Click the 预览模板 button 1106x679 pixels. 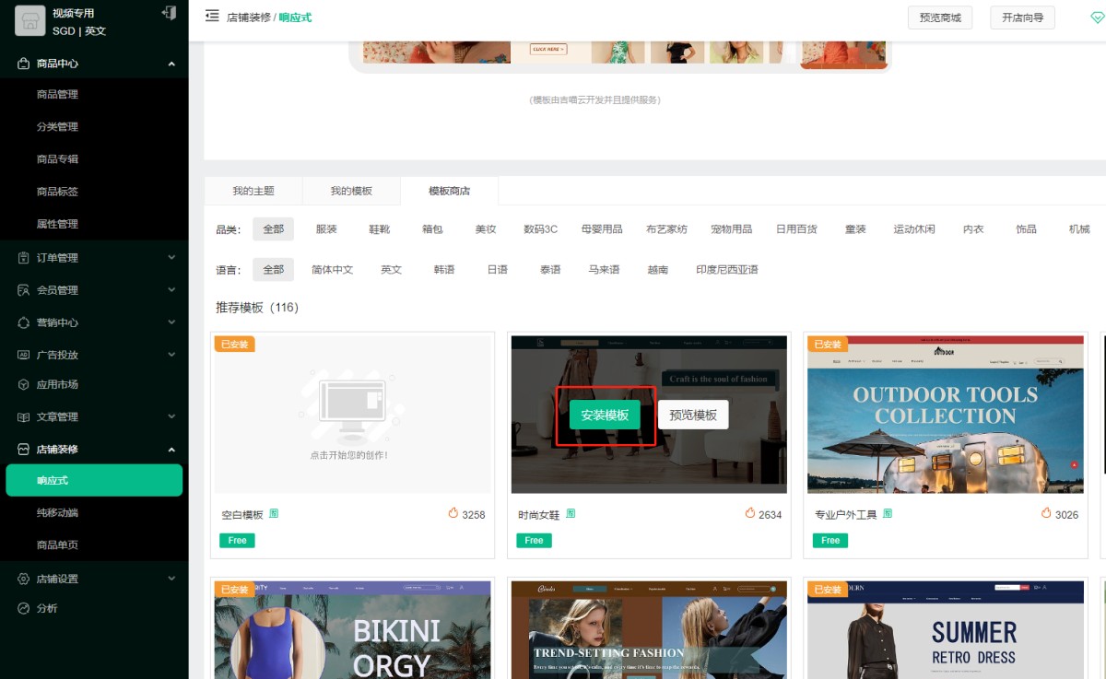tap(693, 416)
